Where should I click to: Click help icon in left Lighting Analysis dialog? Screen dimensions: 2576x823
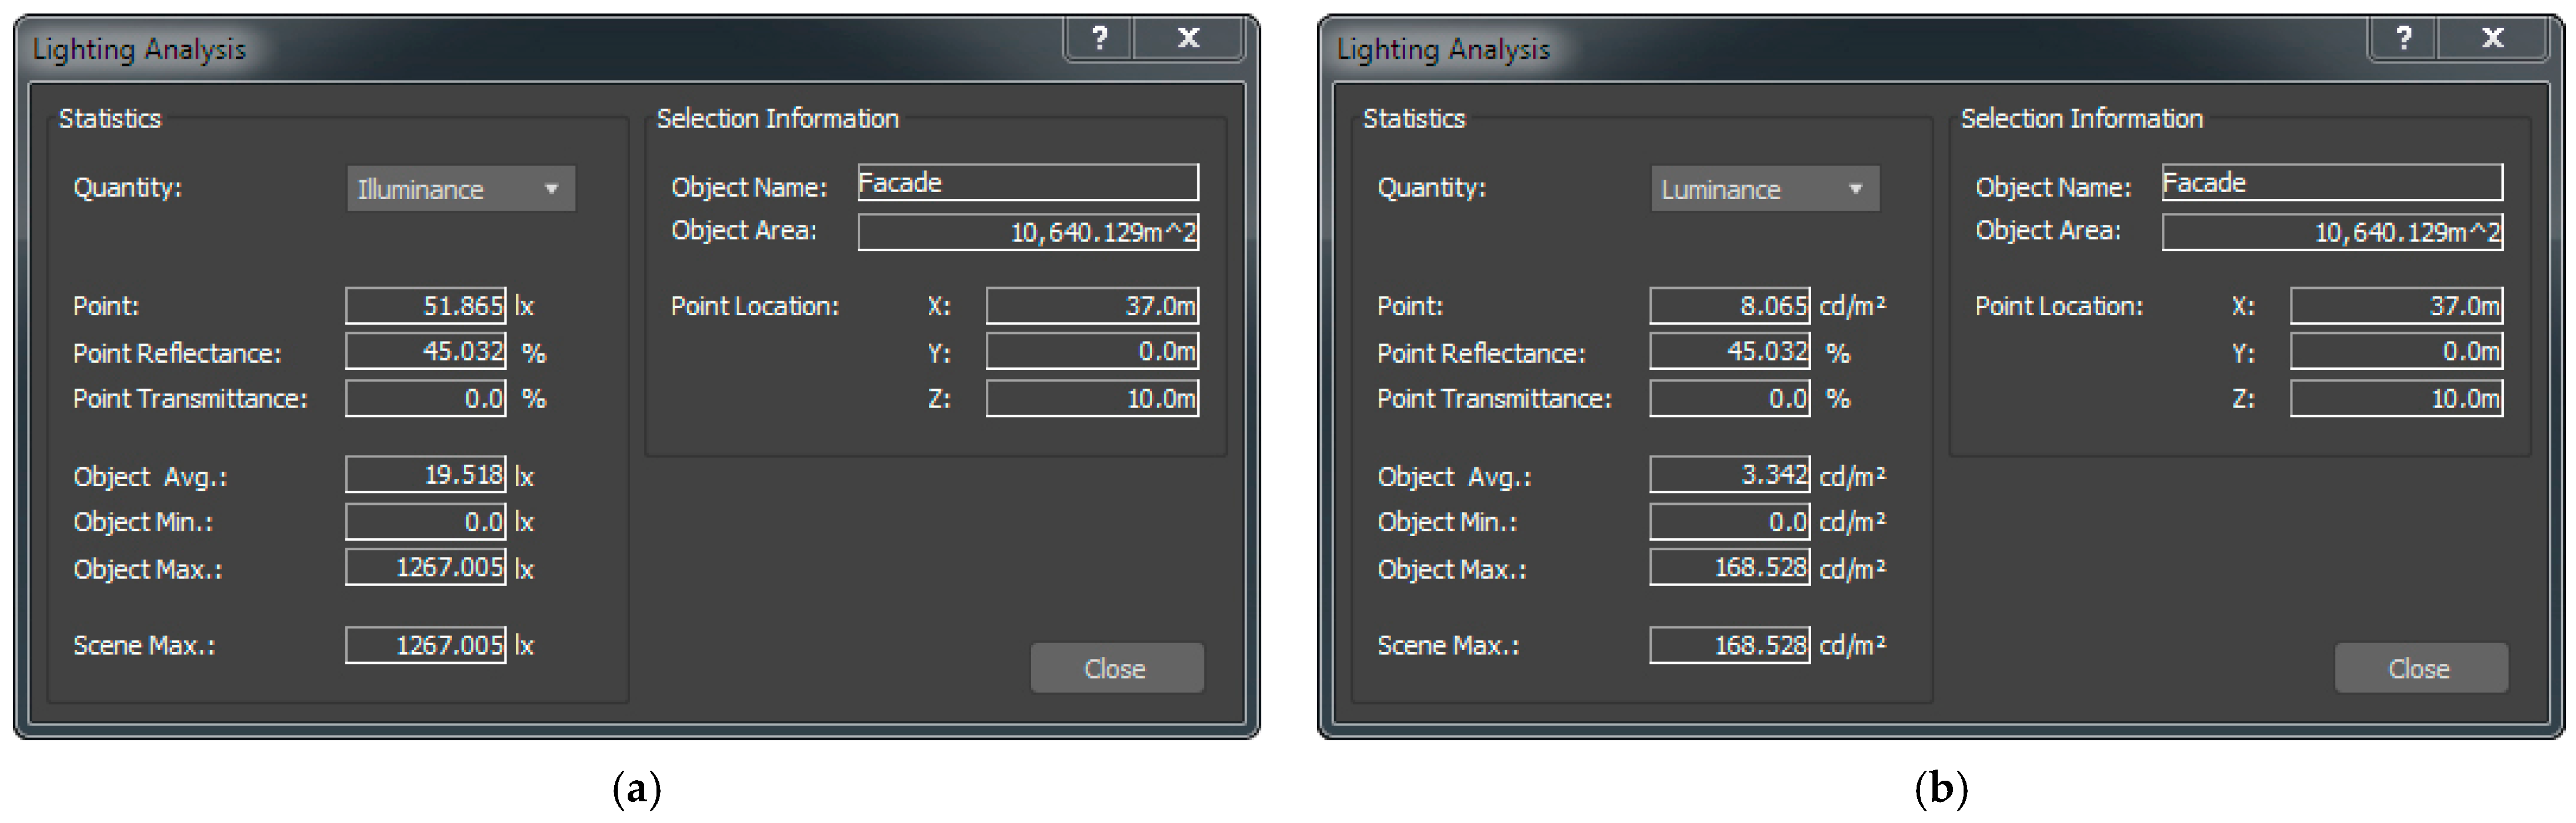click(x=1099, y=38)
